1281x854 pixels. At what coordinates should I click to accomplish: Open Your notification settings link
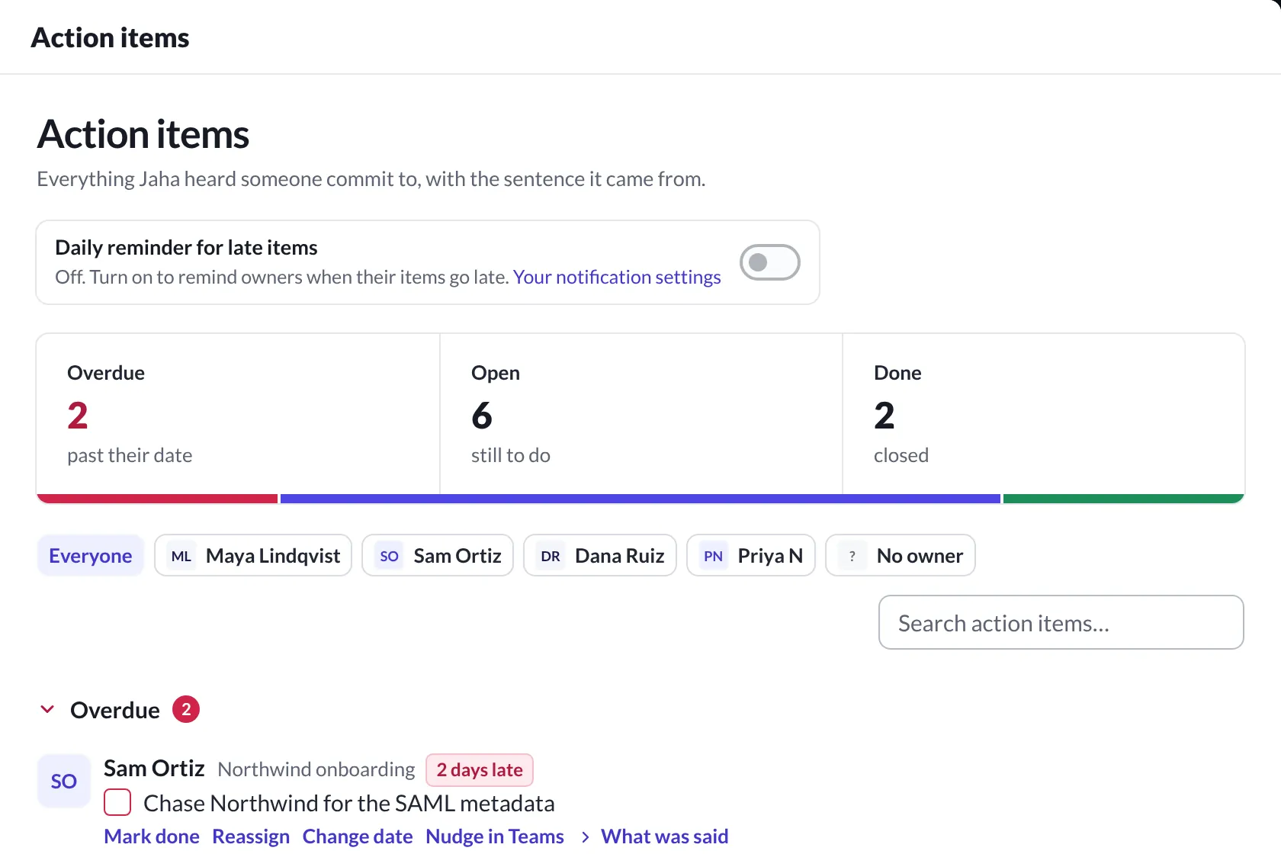[x=617, y=277]
